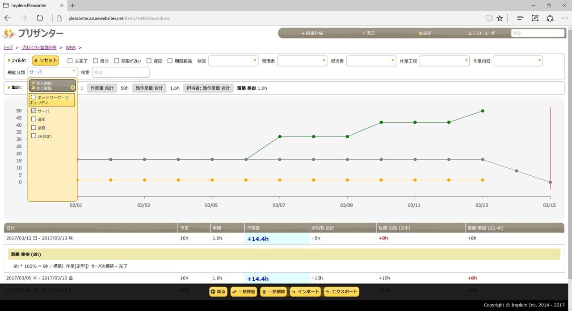
Task: Click the 検索 filter text field
Action: click(121, 72)
